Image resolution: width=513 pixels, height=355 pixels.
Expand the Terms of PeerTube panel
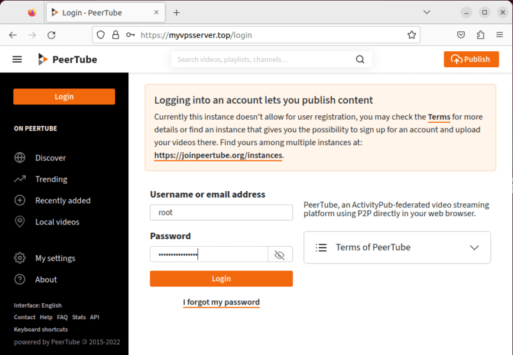click(397, 248)
